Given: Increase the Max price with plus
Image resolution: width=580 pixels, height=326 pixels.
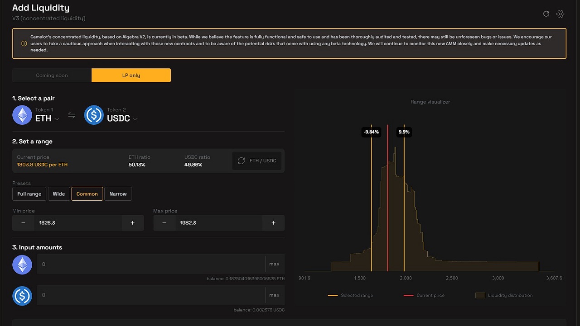Looking at the screenshot, I should (x=274, y=223).
